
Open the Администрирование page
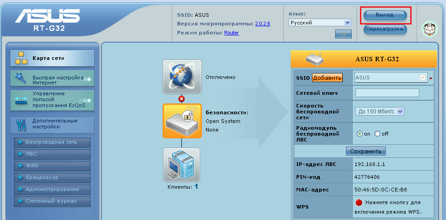53,189
